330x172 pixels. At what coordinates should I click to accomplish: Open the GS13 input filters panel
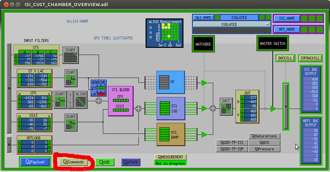click(x=35, y=123)
